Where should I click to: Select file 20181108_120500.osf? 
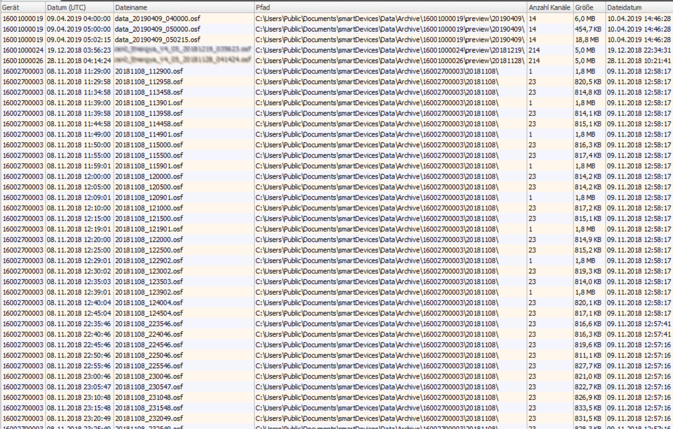149,187
